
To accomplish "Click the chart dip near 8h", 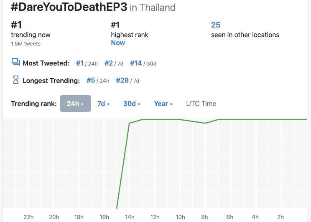I will (205, 123).
